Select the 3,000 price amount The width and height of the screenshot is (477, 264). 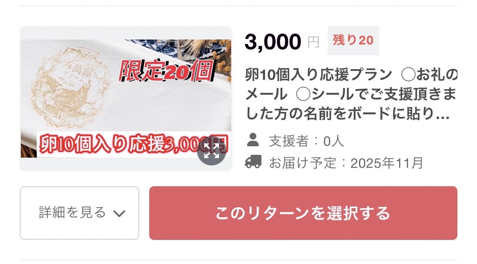click(273, 42)
